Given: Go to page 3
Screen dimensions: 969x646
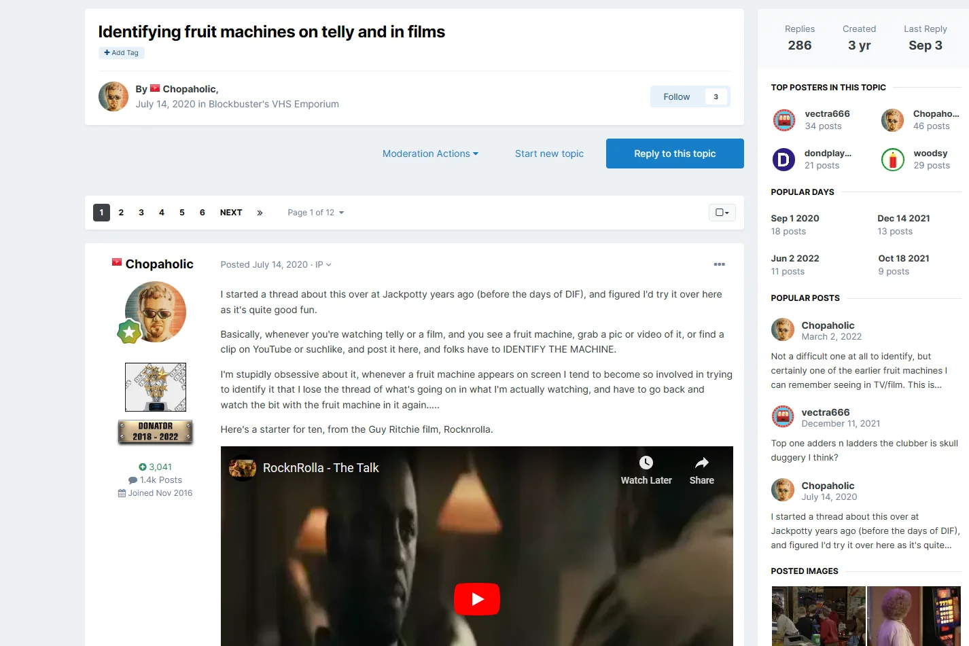Looking at the screenshot, I should coord(141,213).
